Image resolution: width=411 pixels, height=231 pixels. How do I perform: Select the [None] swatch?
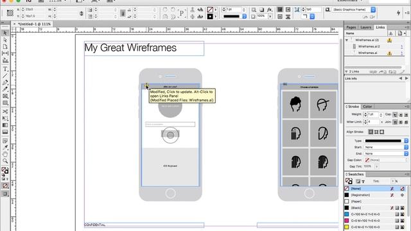[375, 189]
